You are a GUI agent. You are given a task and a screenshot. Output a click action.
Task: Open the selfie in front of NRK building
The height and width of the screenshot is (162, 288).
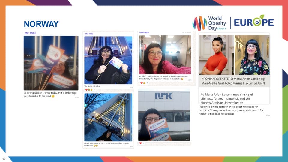pos(164,115)
